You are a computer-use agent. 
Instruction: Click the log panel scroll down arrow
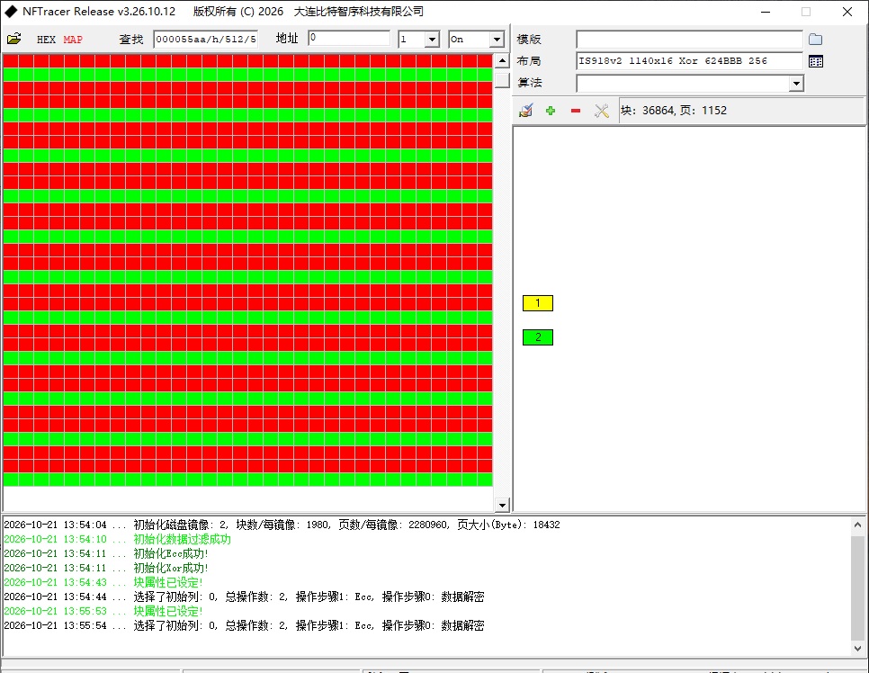pyautogui.click(x=857, y=649)
